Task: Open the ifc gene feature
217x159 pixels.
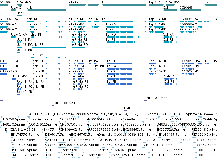Action: click(x=94, y=5)
